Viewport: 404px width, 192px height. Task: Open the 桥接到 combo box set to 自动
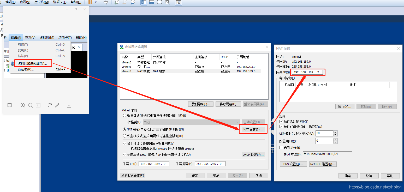(191, 122)
